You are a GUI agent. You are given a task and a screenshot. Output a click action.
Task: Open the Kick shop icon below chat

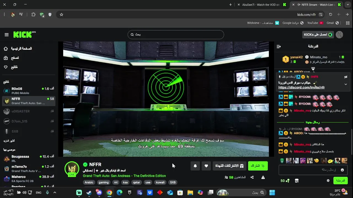click(x=297, y=181)
